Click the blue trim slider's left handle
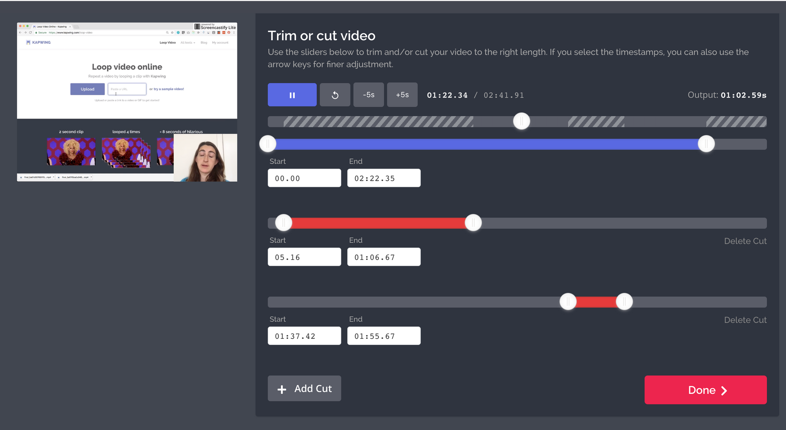 (268, 144)
